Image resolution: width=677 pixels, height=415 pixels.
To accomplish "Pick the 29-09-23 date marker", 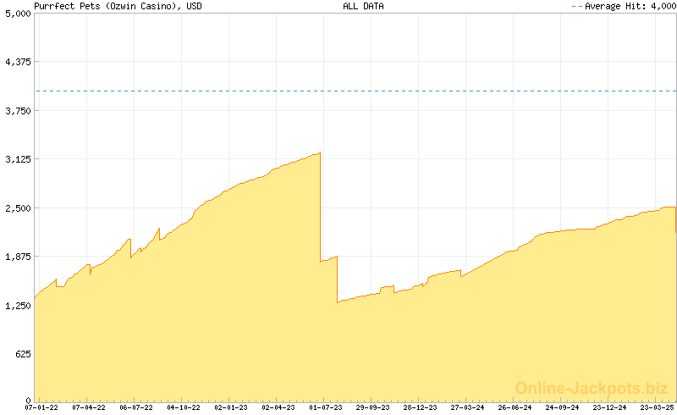I will pos(373,407).
